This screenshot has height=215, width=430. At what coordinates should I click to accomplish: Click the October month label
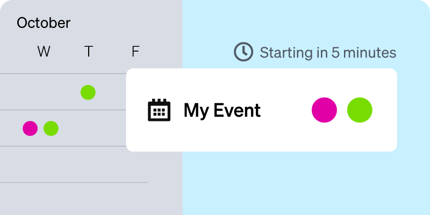pos(44,23)
